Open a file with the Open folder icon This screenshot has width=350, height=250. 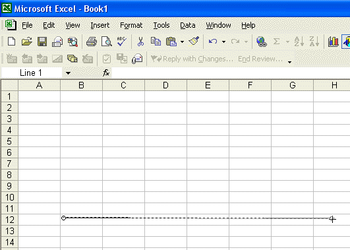pyautogui.click(x=27, y=42)
